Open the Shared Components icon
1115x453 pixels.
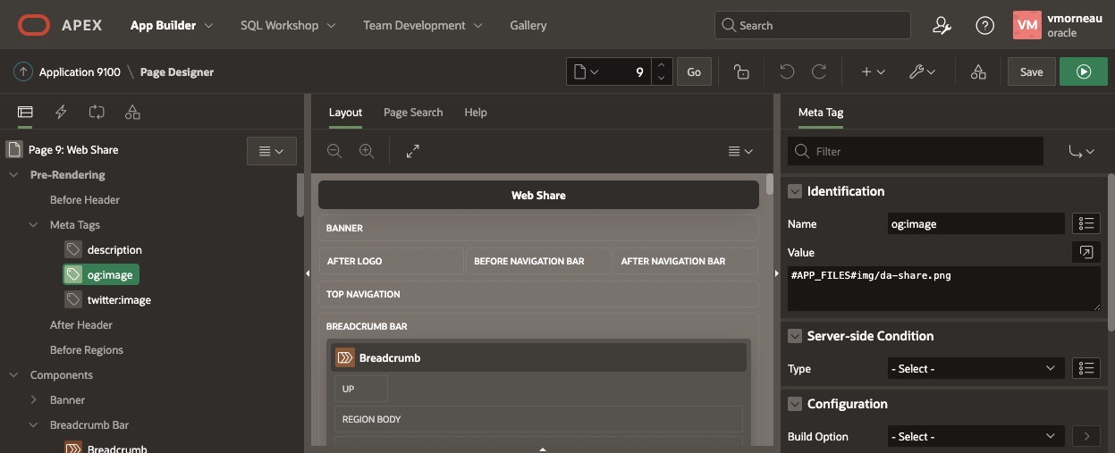[x=978, y=71]
